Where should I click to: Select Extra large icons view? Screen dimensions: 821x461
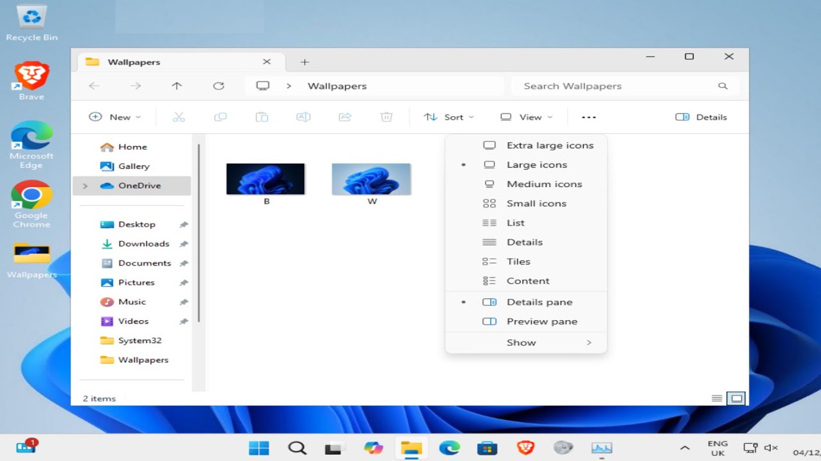(526, 145)
